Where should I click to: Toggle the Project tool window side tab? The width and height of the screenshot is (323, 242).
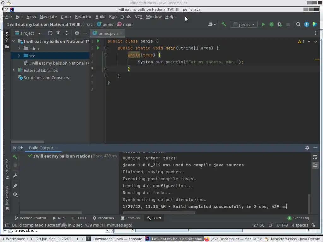[7, 40]
